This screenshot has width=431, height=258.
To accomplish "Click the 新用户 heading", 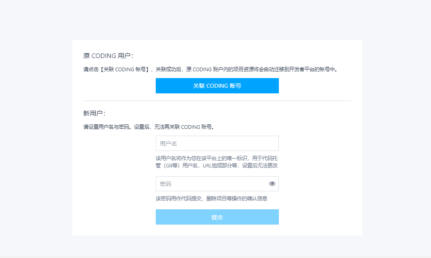I will click(94, 114).
